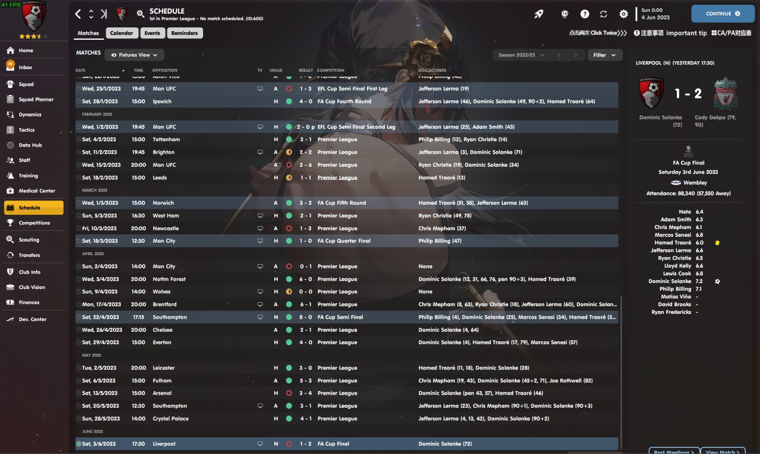The width and height of the screenshot is (760, 454).
Task: Open Scouting in the sidebar
Action: click(x=34, y=240)
